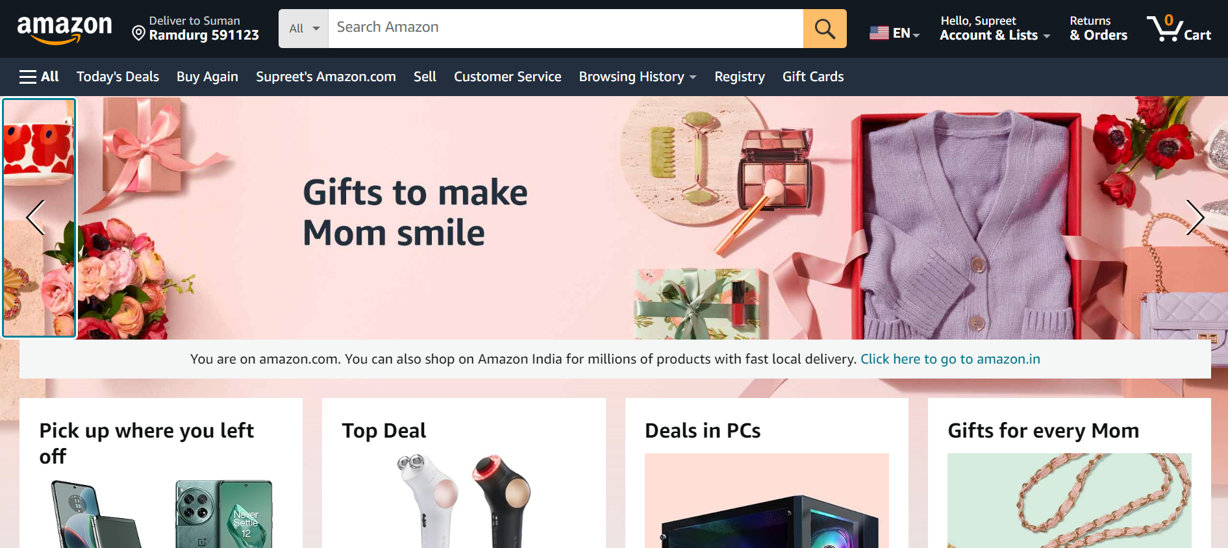The image size is (1228, 548).
Task: Click the Amazon logo
Action: point(64,29)
